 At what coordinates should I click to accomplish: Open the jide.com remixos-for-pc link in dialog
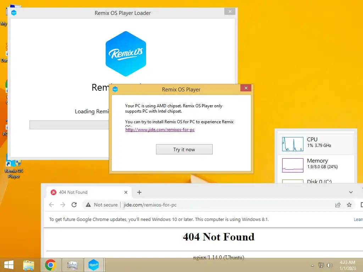pos(160,130)
